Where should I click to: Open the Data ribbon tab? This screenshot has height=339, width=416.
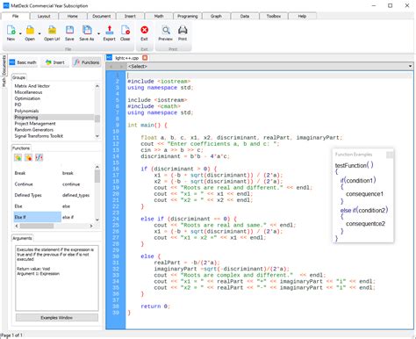point(245,16)
